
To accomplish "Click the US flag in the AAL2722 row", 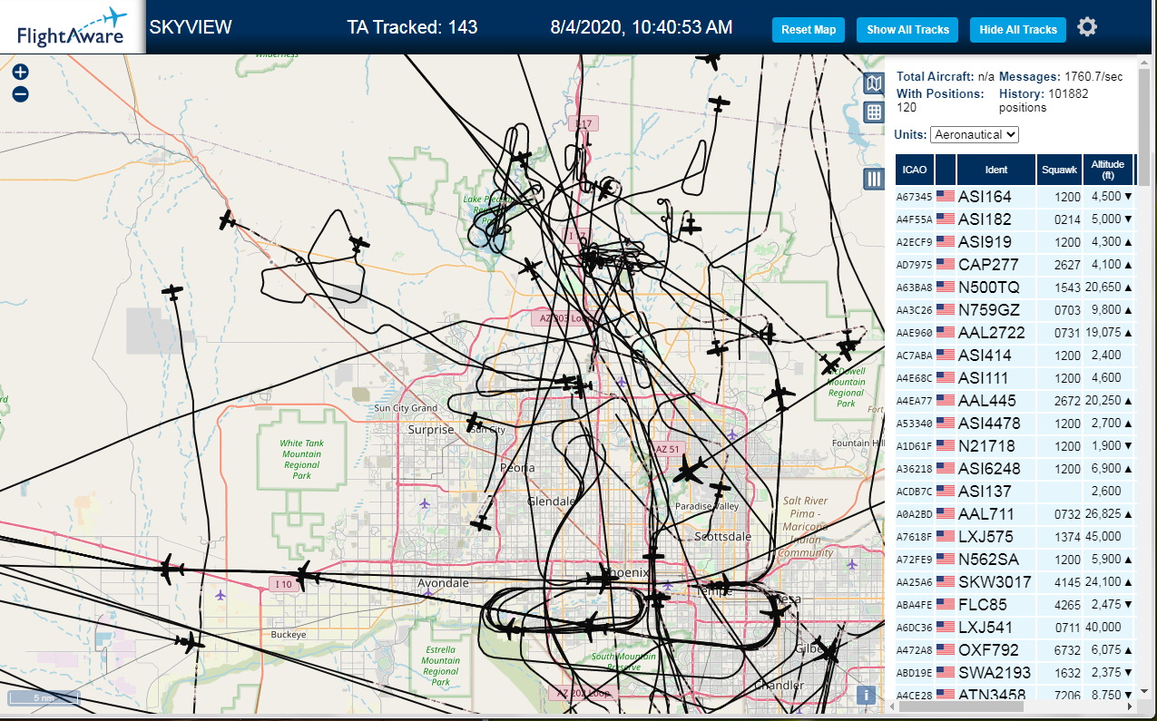I will point(946,333).
